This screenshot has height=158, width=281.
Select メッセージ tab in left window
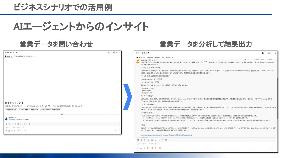9,56
